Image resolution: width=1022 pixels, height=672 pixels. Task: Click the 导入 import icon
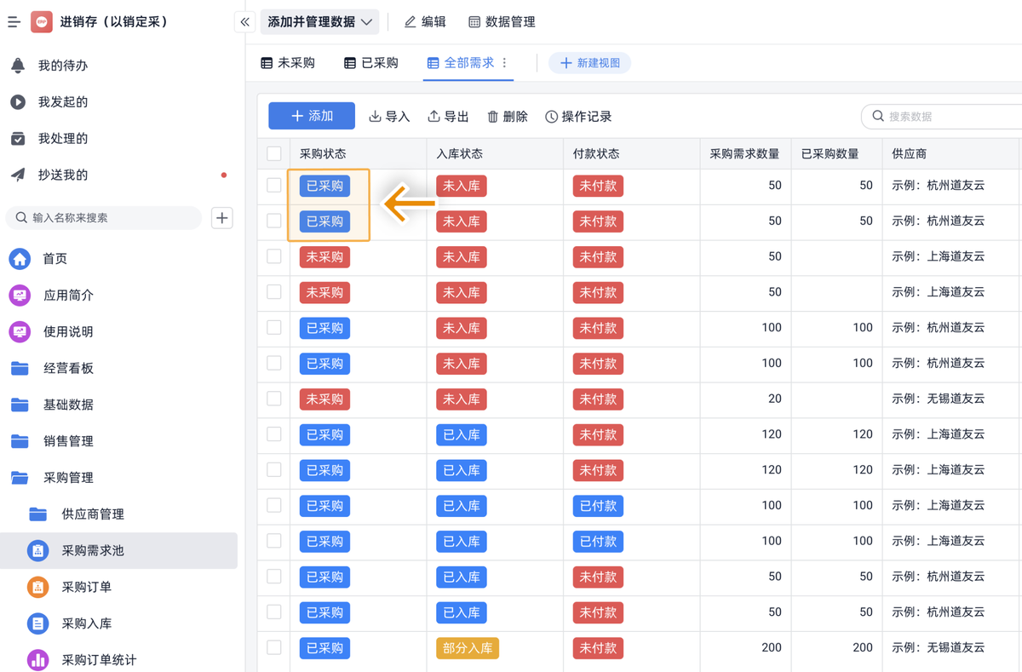point(375,117)
